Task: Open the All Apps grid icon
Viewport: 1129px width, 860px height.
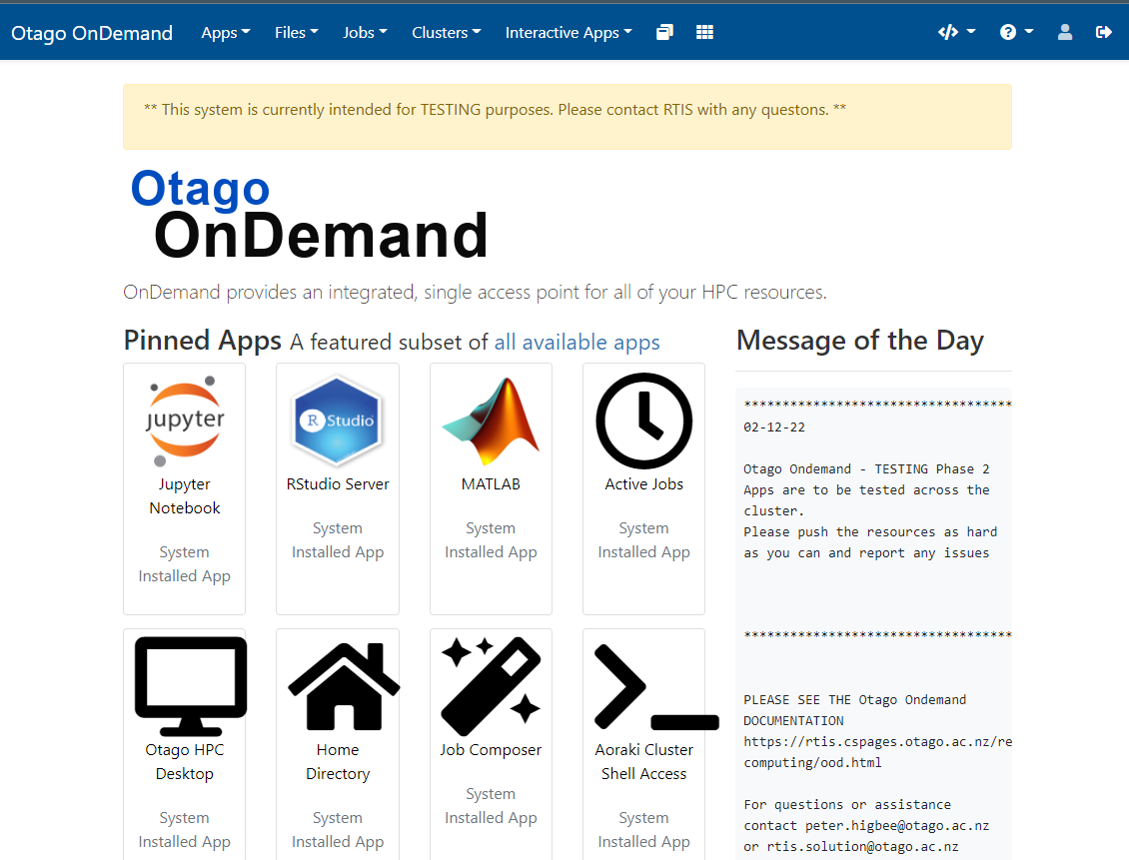Action: tap(704, 31)
